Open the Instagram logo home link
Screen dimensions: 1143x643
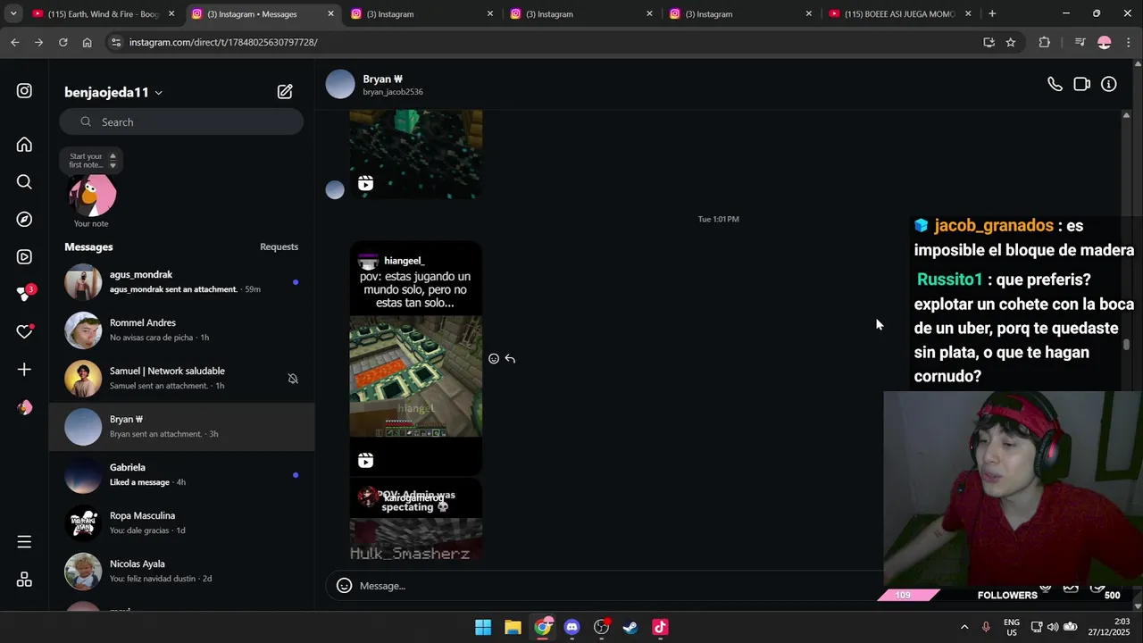24,91
